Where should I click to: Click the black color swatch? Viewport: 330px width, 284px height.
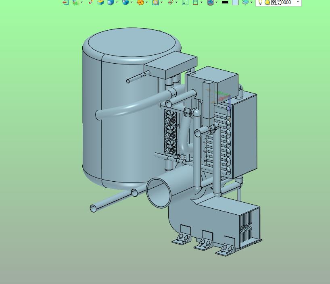pyautogui.click(x=225, y=2)
